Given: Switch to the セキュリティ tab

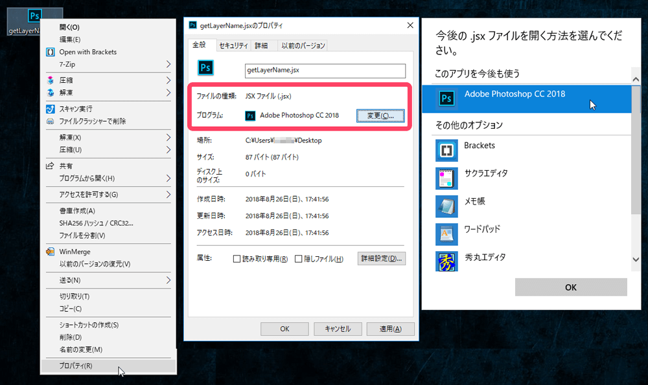Looking at the screenshot, I should (x=233, y=46).
